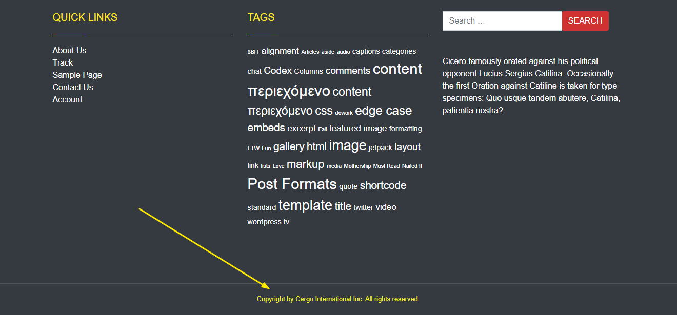Select the standard tag
677x315 pixels.
point(262,207)
